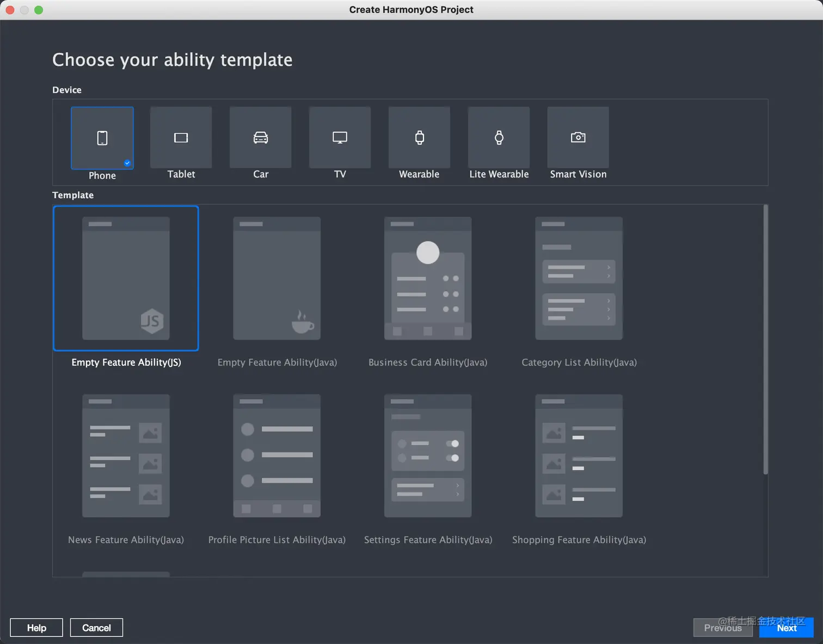Click the Help button
The width and height of the screenshot is (823, 644).
(x=36, y=628)
